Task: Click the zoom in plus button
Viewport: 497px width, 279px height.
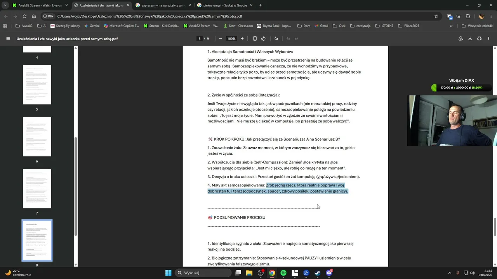Action: tap(242, 39)
